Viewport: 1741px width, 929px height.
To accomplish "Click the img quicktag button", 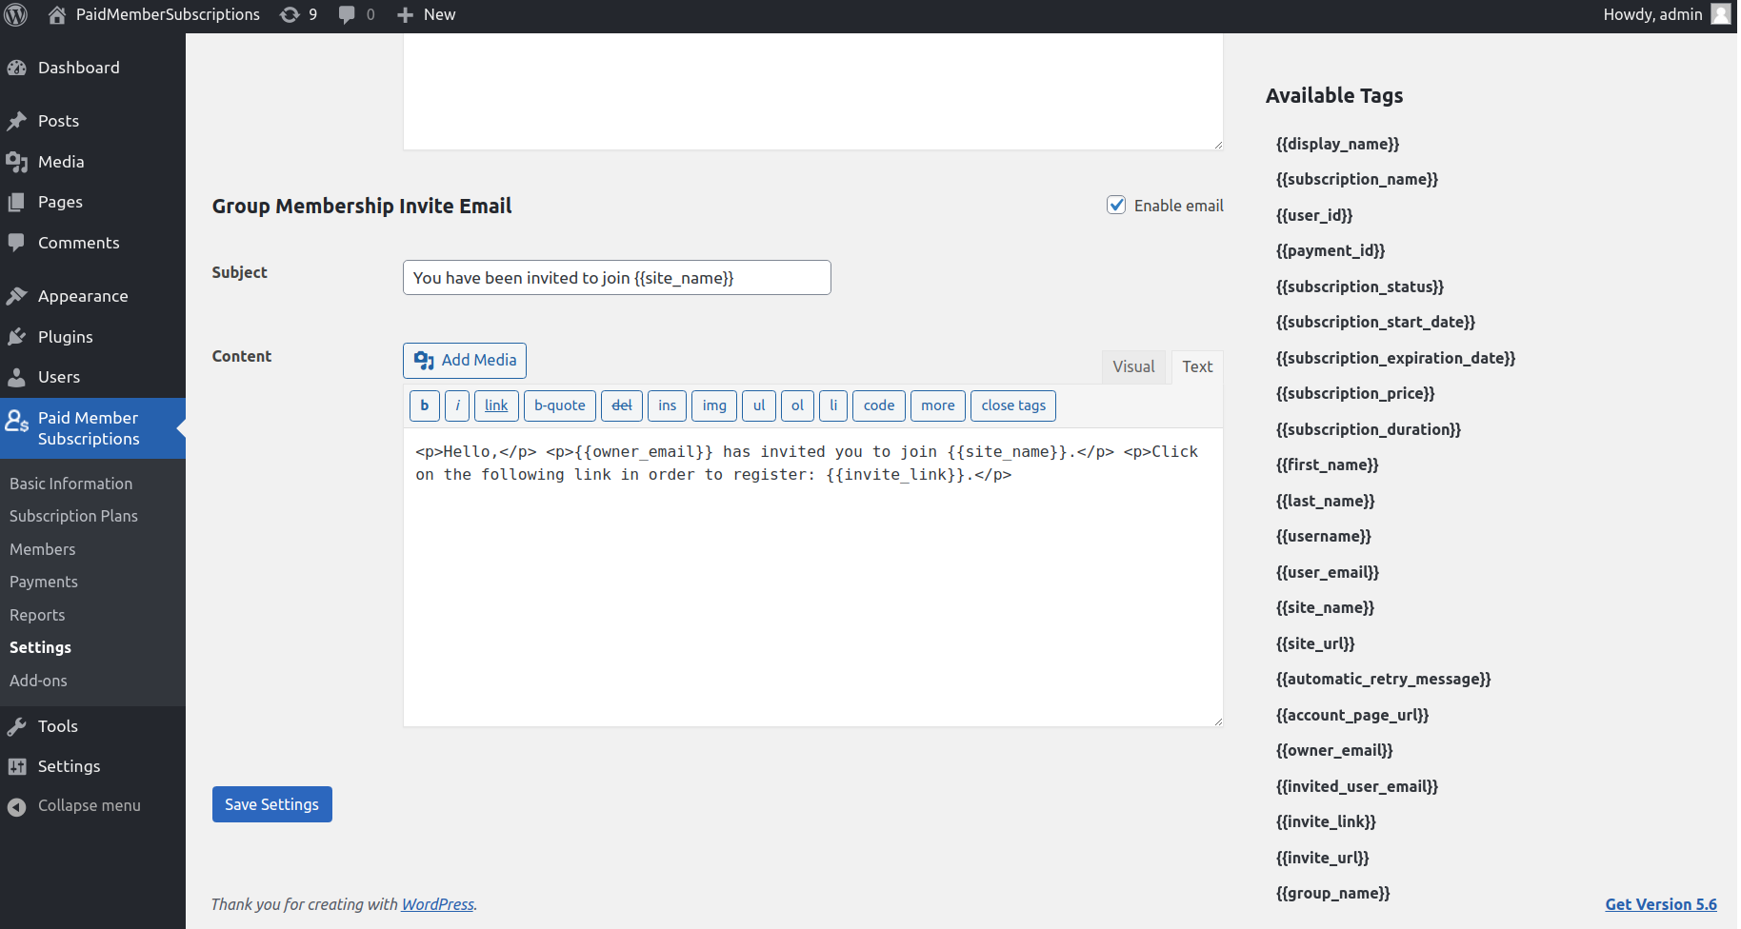I will coord(714,405).
